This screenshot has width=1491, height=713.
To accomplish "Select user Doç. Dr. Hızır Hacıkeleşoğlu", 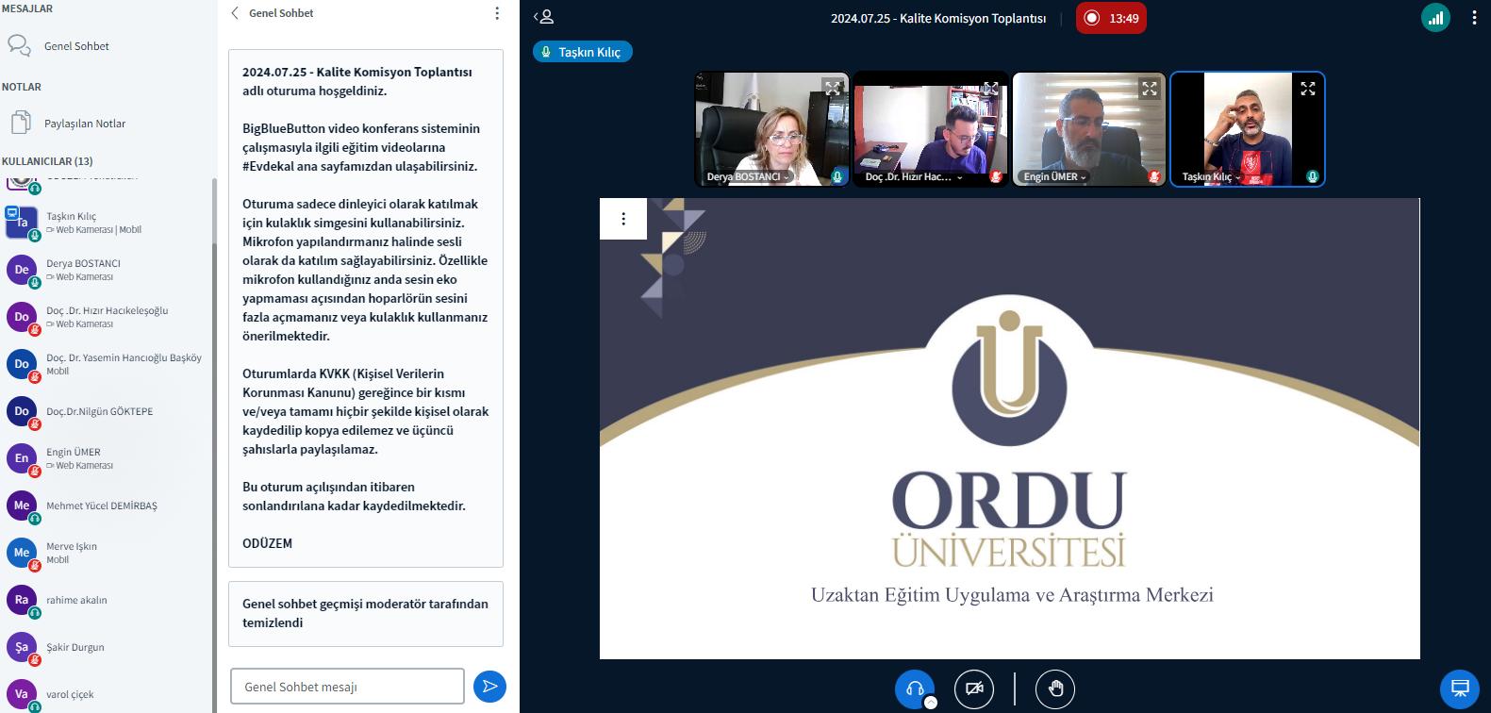I will (106, 317).
